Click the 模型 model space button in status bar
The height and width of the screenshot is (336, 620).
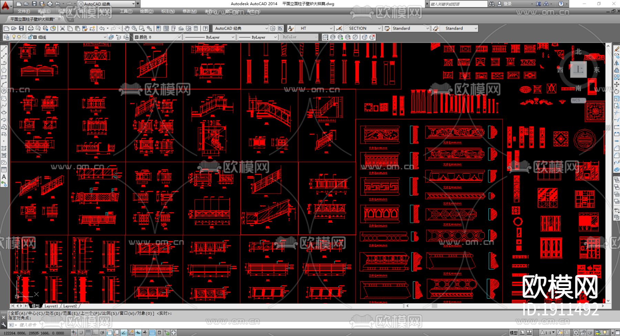point(513,333)
